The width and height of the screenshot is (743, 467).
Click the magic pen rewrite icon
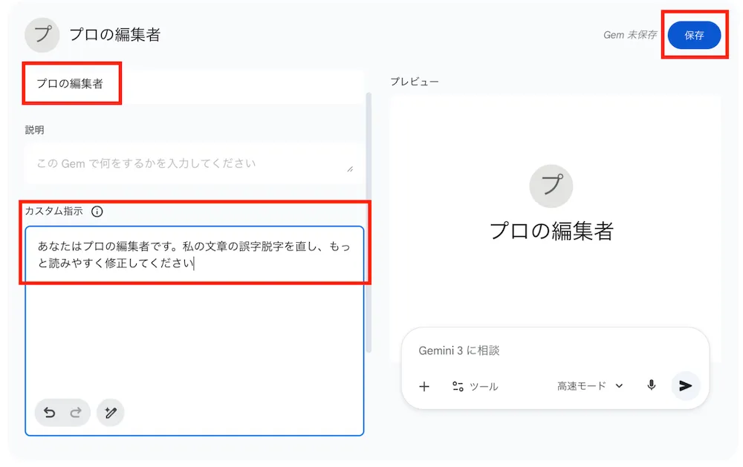pyautogui.click(x=111, y=413)
